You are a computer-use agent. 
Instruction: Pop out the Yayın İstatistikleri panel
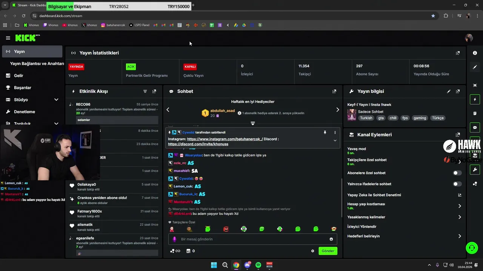458,53
